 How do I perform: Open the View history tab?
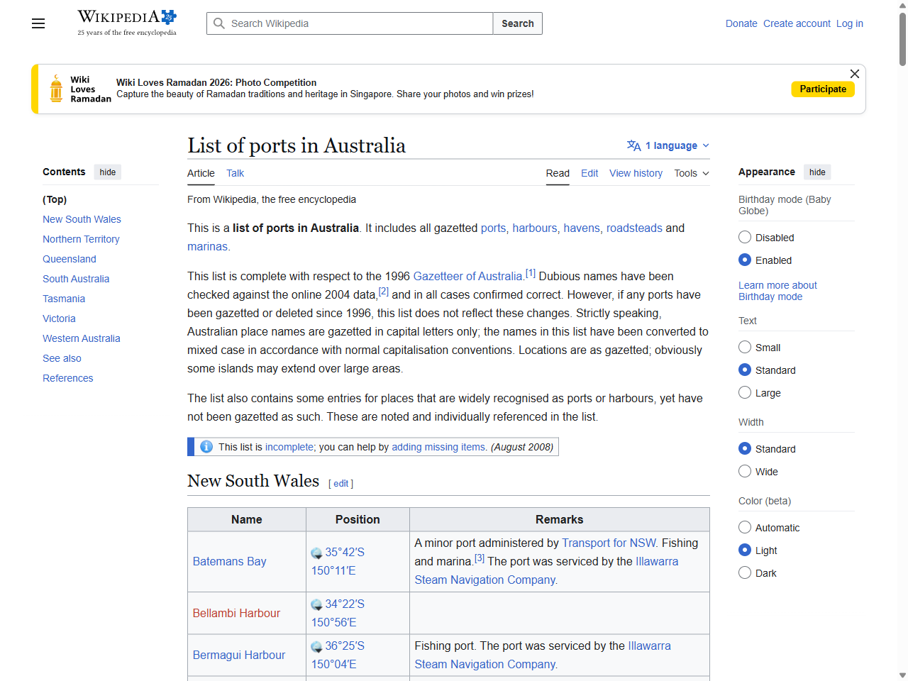coord(636,173)
